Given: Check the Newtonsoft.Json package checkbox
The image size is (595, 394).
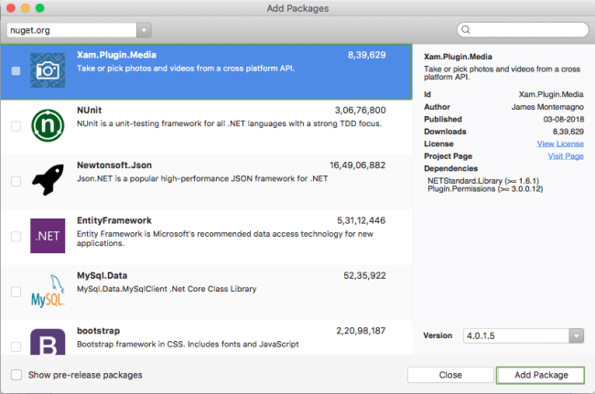Looking at the screenshot, I should click(x=16, y=181).
